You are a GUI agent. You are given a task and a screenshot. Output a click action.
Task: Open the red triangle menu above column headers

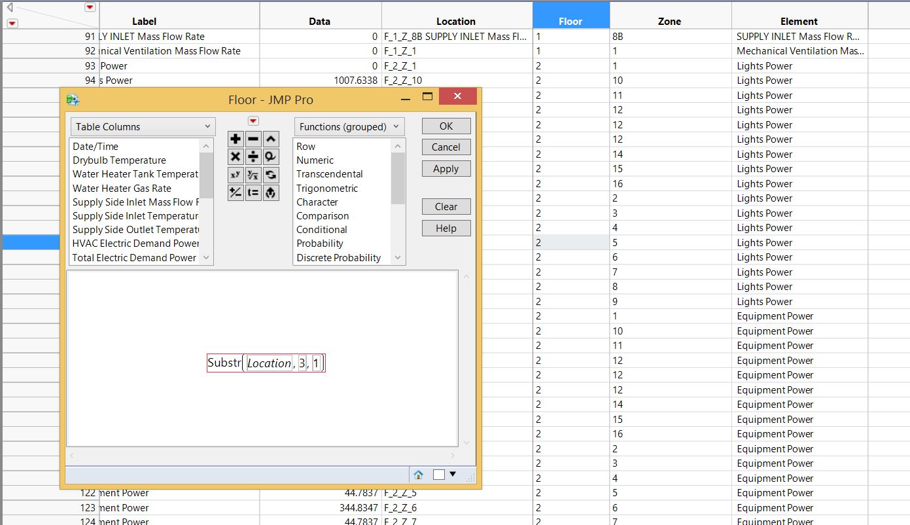point(90,7)
